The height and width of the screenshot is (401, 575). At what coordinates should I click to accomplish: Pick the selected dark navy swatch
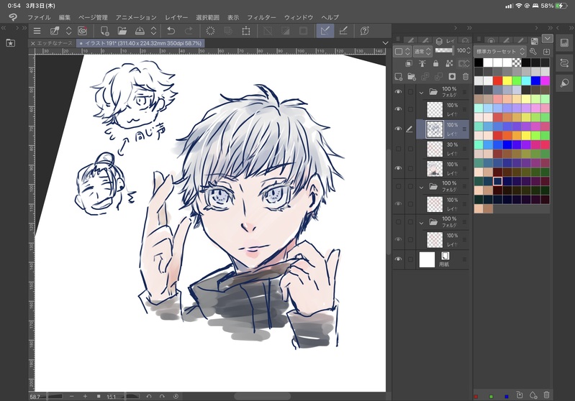coord(497,181)
